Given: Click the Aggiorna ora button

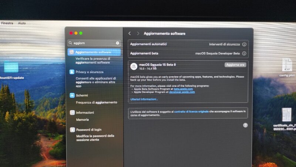Looking at the screenshot, I should pos(235,65).
